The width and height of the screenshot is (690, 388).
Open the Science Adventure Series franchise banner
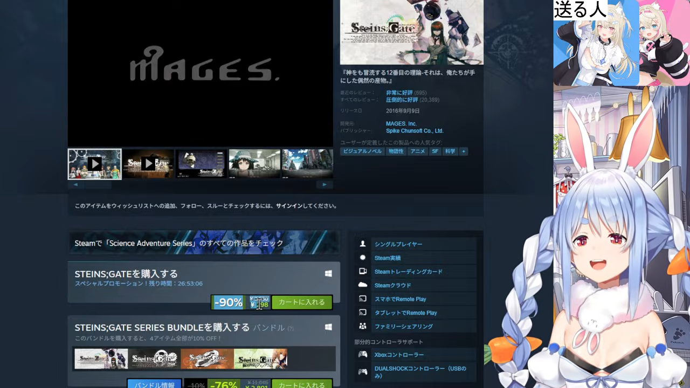[204, 243]
